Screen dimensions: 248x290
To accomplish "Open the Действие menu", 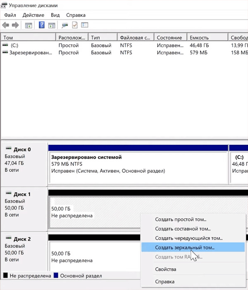I will tap(33, 15).
